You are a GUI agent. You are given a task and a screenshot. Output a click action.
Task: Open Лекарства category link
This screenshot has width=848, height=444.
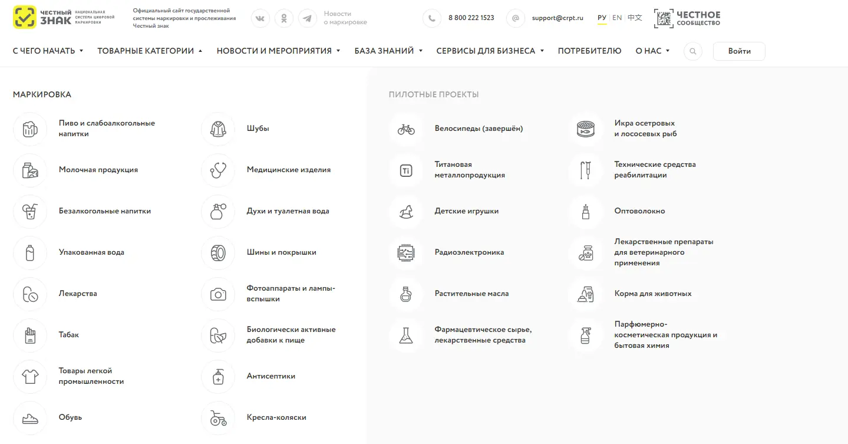click(78, 294)
